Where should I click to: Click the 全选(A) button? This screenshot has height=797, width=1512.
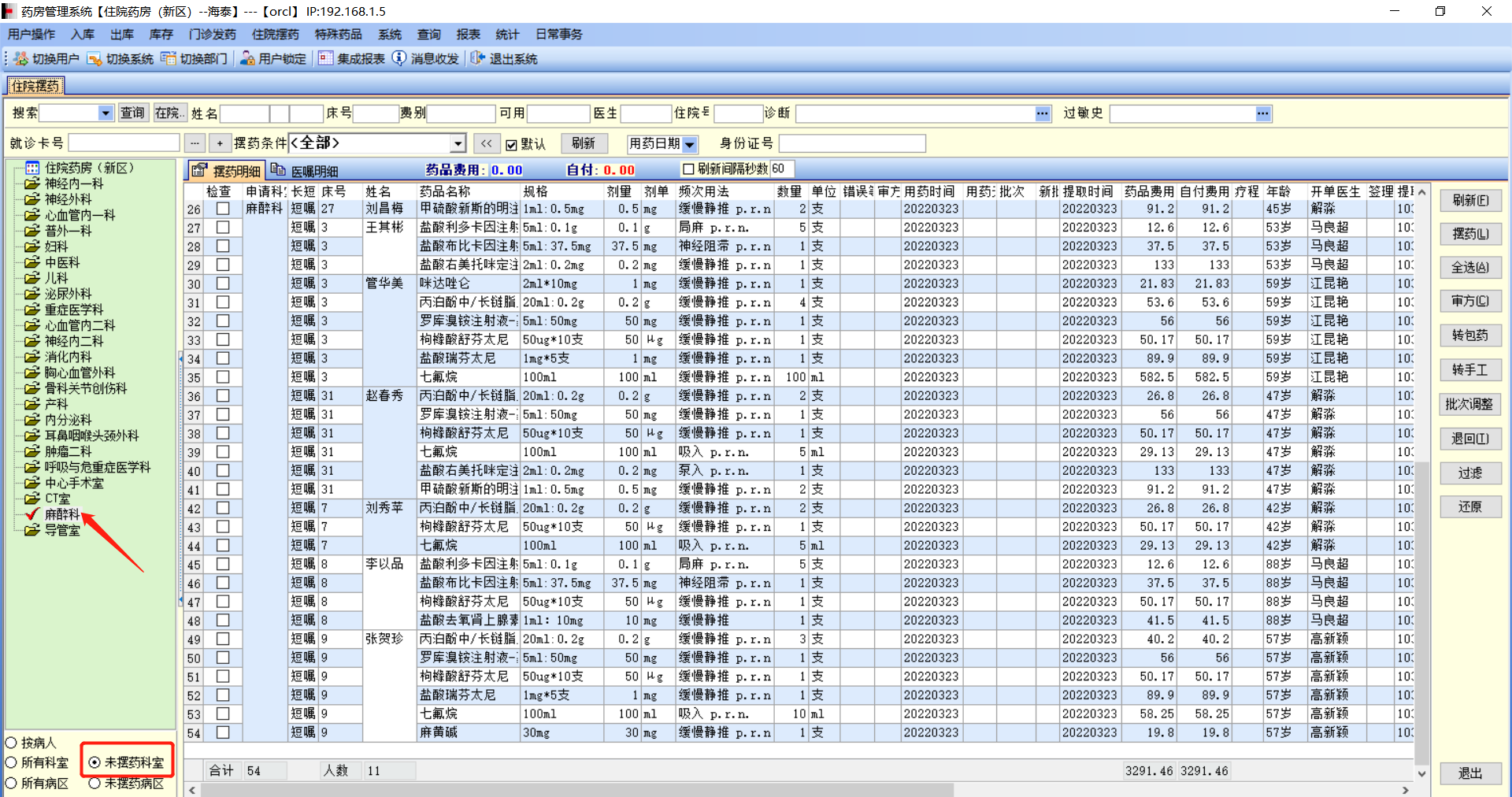(1470, 268)
